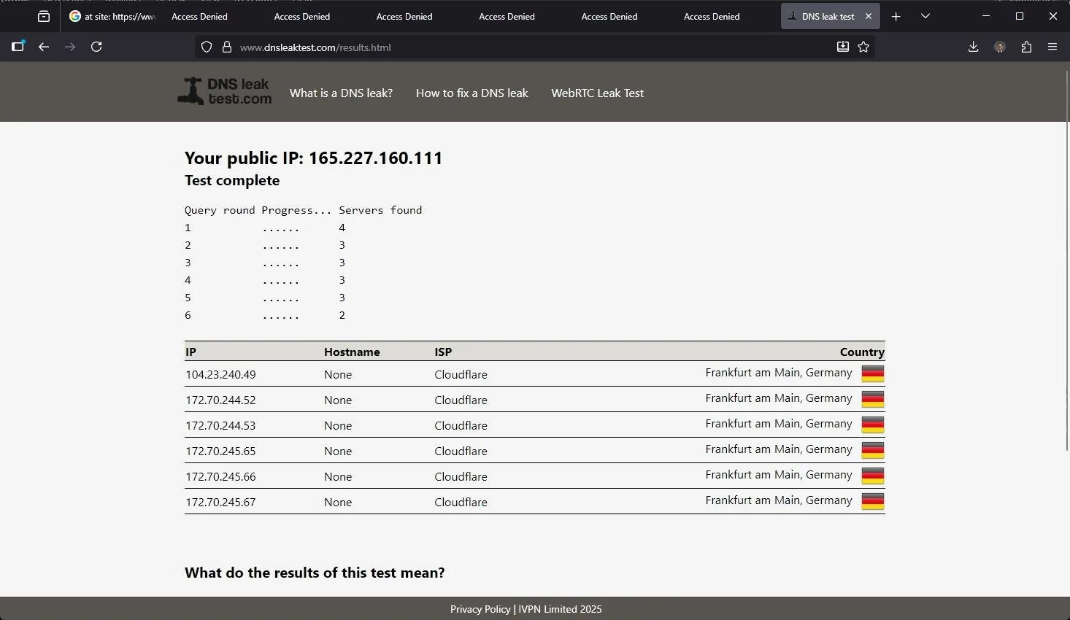Open the WebRTC Leak Test page
1070x620 pixels.
pos(597,93)
